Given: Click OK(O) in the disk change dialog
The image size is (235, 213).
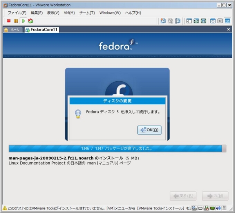Looking at the screenshot, I should [x=150, y=130].
